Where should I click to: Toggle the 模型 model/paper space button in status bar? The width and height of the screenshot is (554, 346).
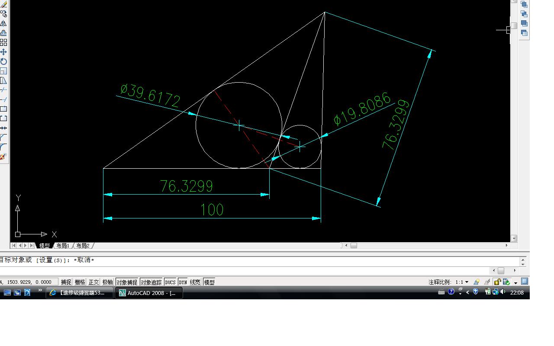pyautogui.click(x=209, y=282)
